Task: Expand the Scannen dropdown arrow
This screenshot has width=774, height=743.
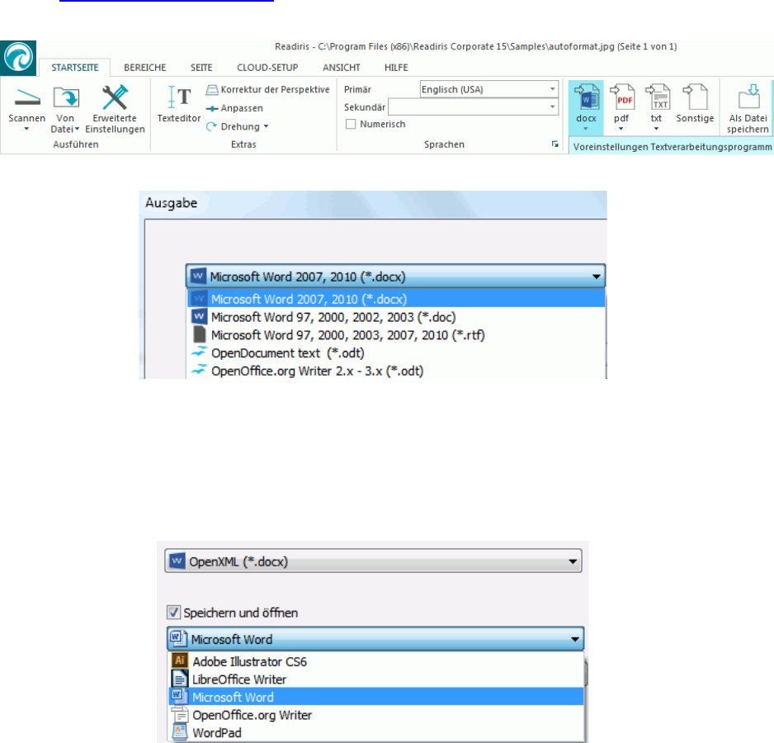Action: point(26,129)
